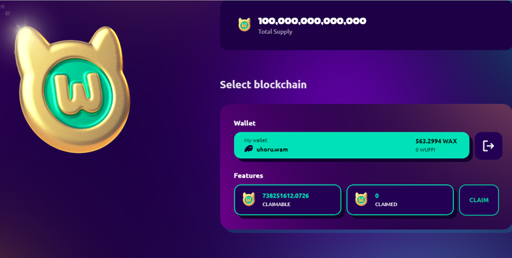Click the Select blockchain heading
512x258 pixels.
tap(263, 84)
